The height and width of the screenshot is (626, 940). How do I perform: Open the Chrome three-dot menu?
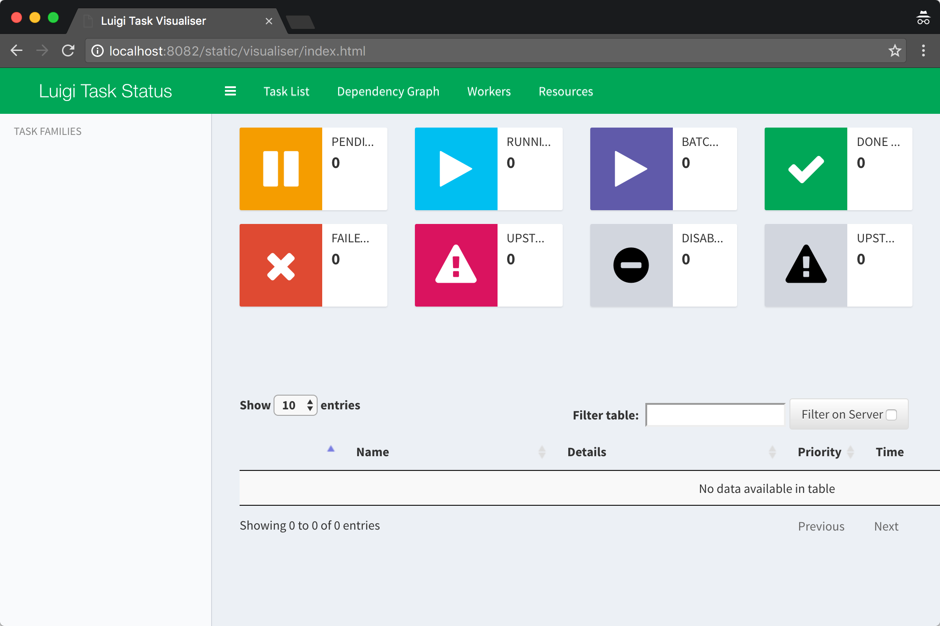[x=923, y=50]
